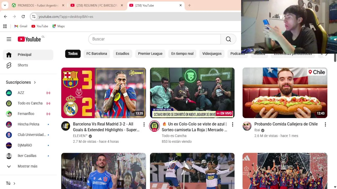Close the PROMIEDOS tab
337x189 pixels.
tap(63, 5)
